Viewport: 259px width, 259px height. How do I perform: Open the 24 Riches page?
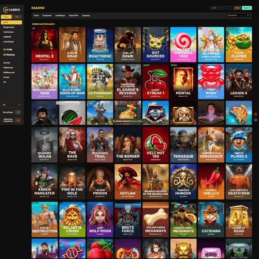coord(9,54)
